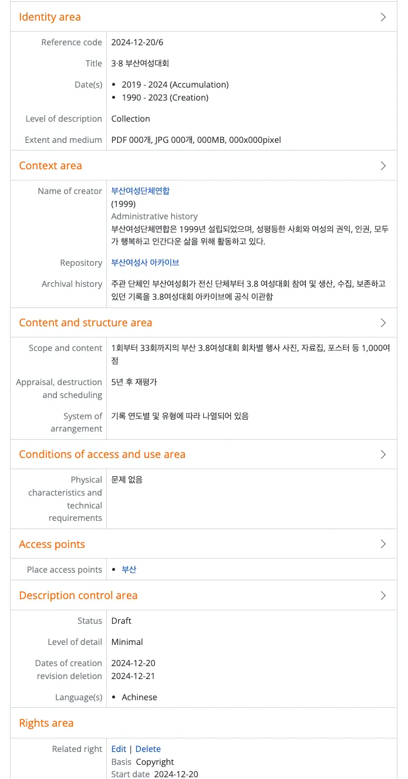Click Edit for the related right
Viewport: 408px width, 779px height.
[119, 749]
